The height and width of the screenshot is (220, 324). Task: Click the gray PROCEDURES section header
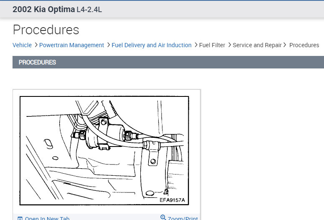[168, 62]
